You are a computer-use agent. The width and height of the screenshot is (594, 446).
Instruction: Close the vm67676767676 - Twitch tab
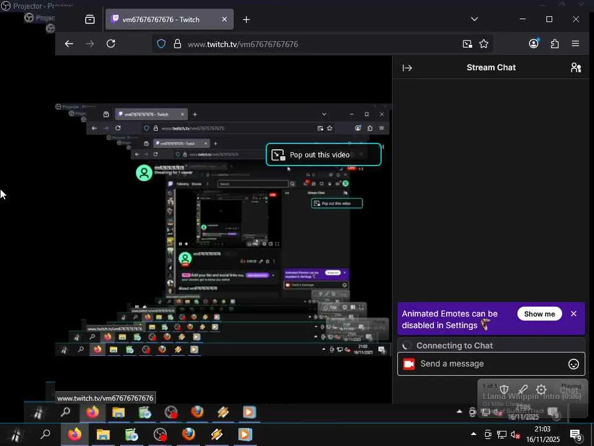pos(224,19)
